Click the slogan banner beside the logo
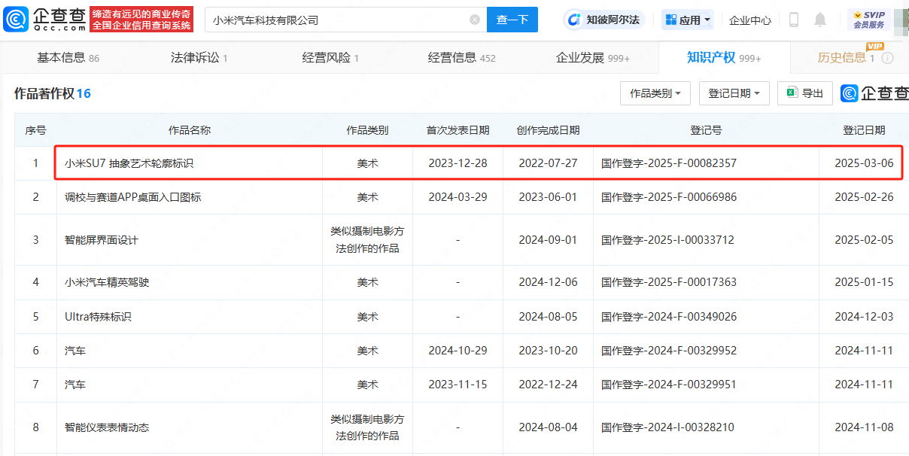 [x=142, y=20]
